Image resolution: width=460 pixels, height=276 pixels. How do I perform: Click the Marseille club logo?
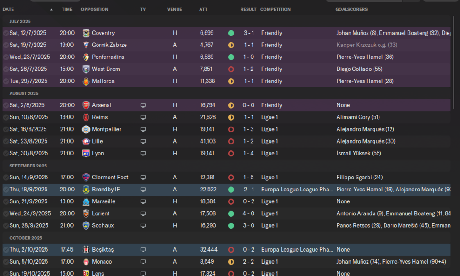[x=86, y=201]
